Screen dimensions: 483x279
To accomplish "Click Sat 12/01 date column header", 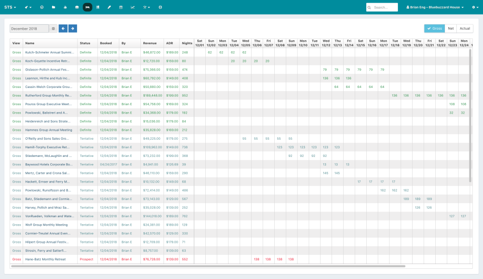I will [x=200, y=43].
